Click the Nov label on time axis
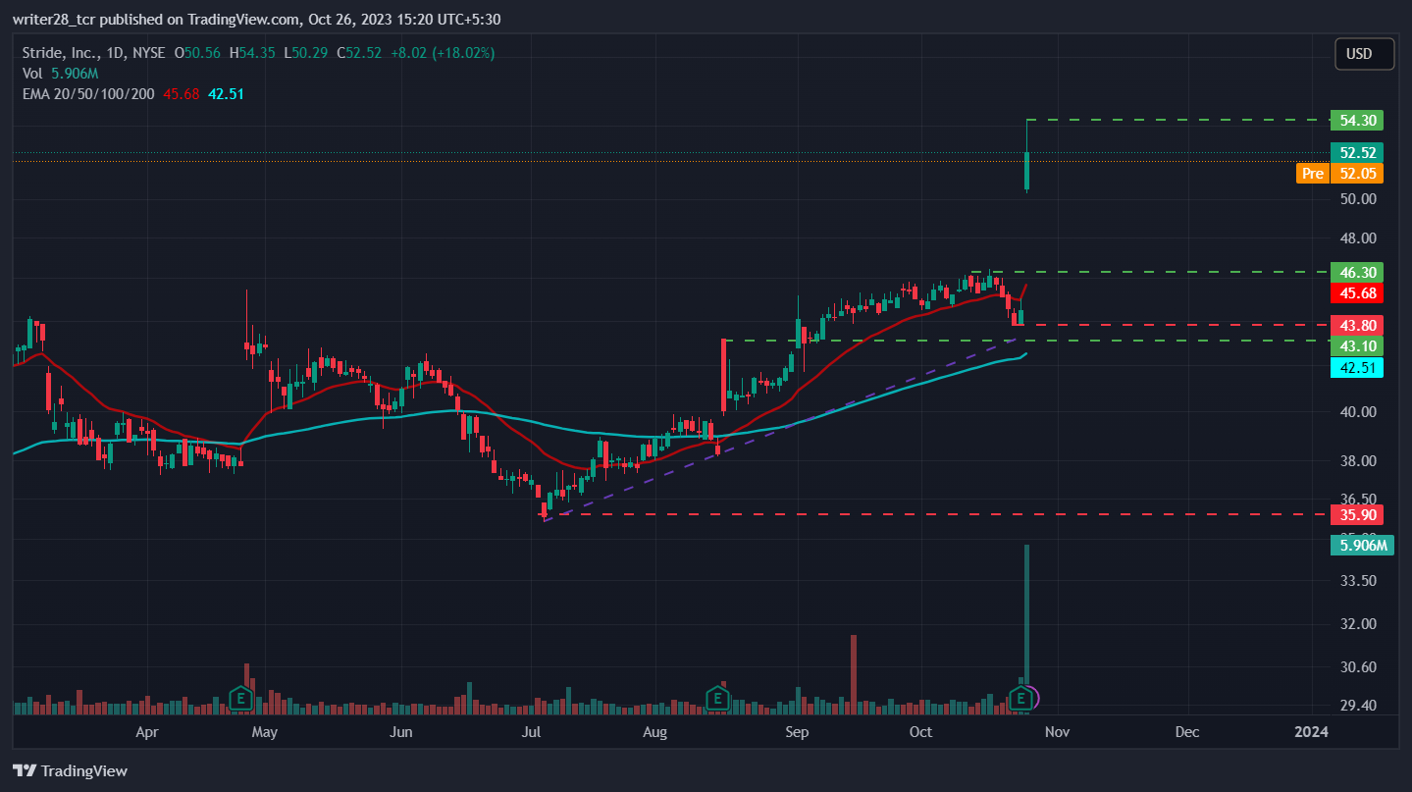 [x=1056, y=731]
